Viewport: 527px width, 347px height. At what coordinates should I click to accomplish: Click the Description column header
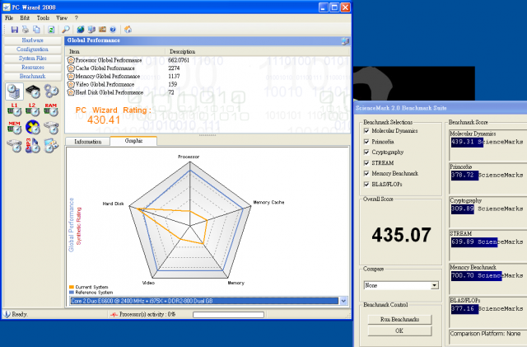[258, 51]
